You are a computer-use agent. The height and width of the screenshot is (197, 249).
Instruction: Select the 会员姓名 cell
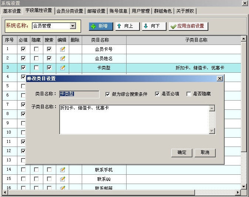[x=104, y=59]
